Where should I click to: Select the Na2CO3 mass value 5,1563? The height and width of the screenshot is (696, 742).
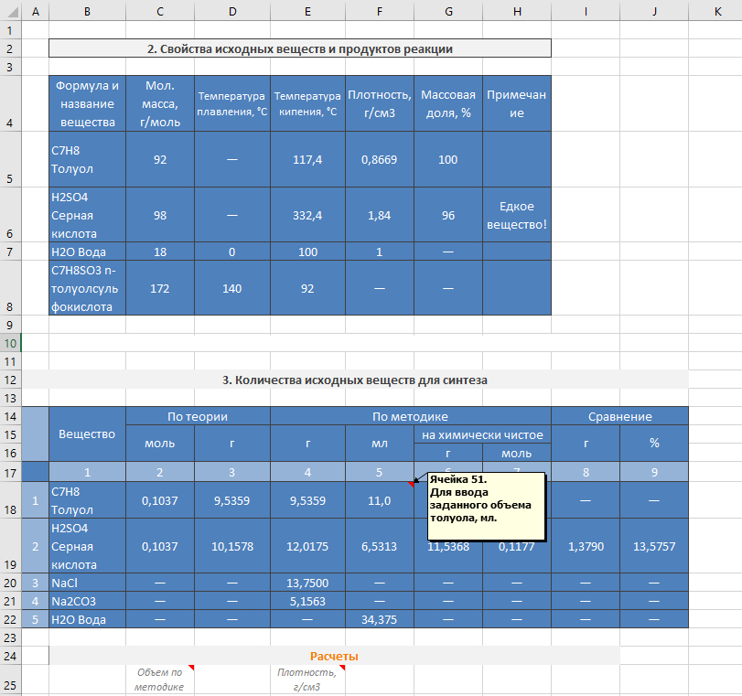click(307, 601)
